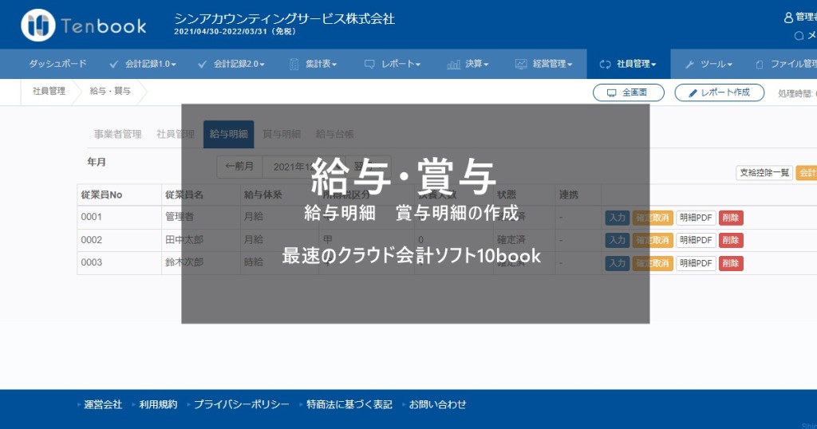The width and height of the screenshot is (817, 429).
Task: Open the 集計表 menu
Action: point(314,64)
